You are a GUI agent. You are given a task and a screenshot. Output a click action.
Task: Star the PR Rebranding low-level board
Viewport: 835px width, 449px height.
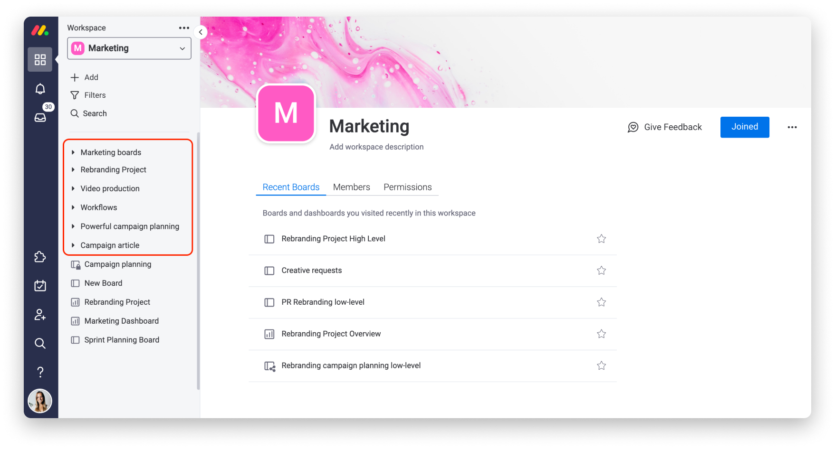[601, 302]
